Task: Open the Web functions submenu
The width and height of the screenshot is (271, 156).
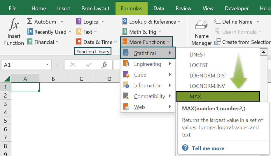Action: click(148, 107)
